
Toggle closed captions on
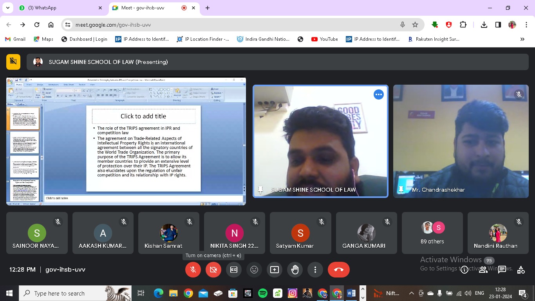[x=234, y=270]
